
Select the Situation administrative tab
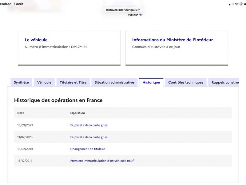114,82
